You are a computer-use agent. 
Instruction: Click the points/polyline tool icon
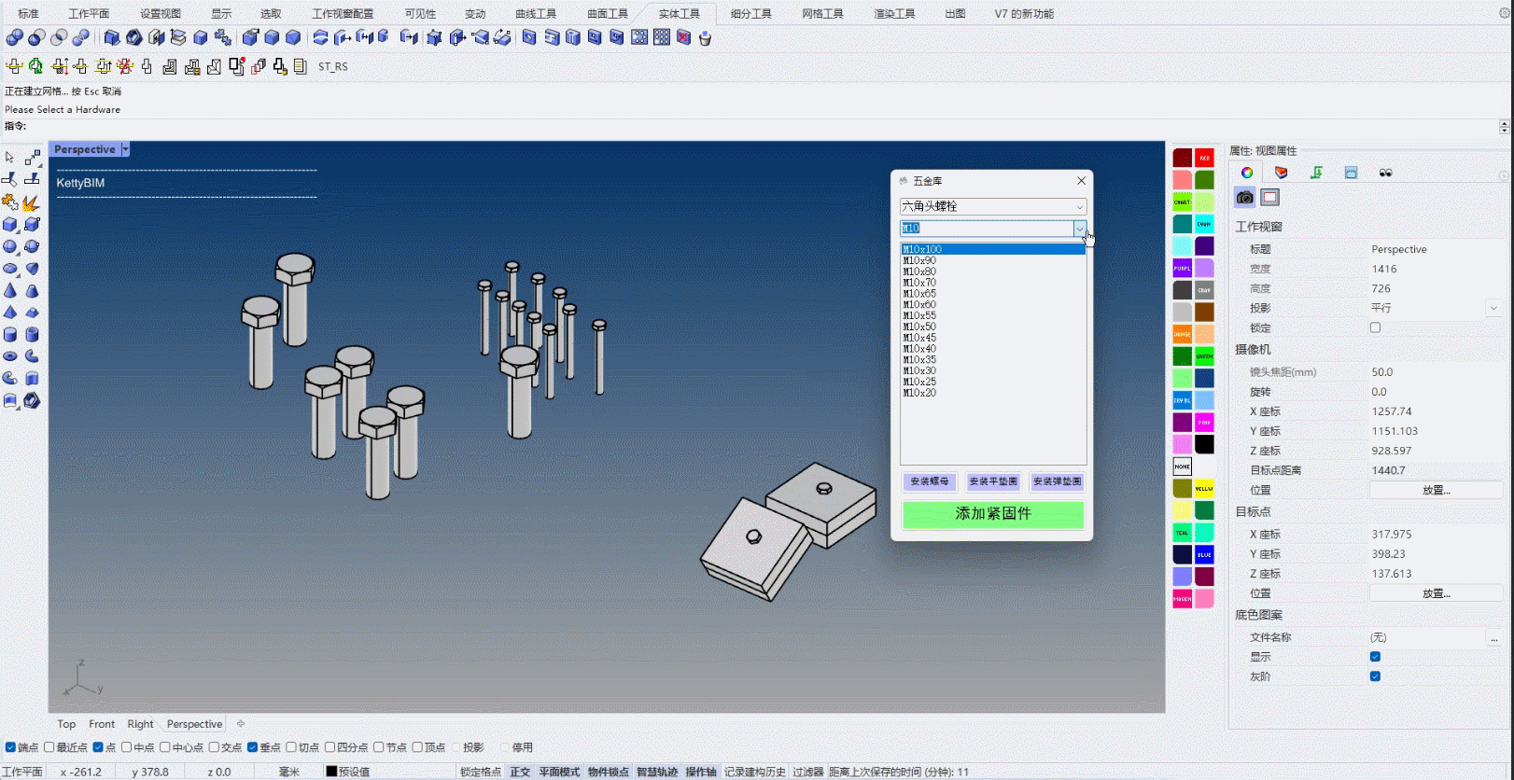pyautogui.click(x=32, y=158)
